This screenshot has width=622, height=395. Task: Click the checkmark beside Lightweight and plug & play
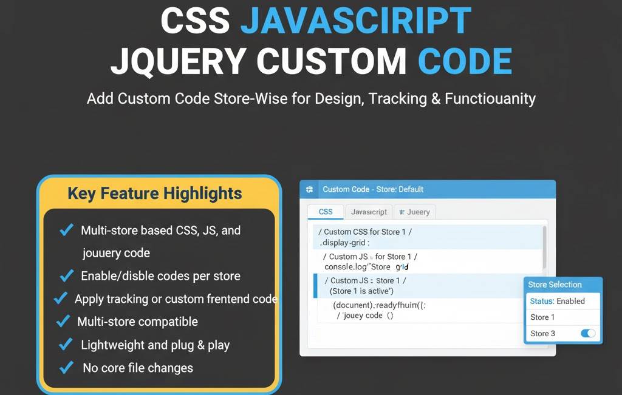pyautogui.click(x=66, y=344)
